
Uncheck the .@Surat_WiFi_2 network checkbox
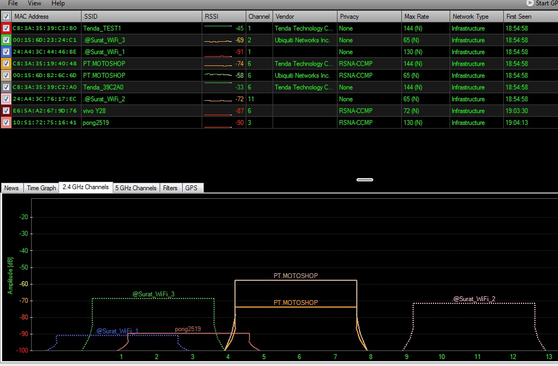point(6,99)
